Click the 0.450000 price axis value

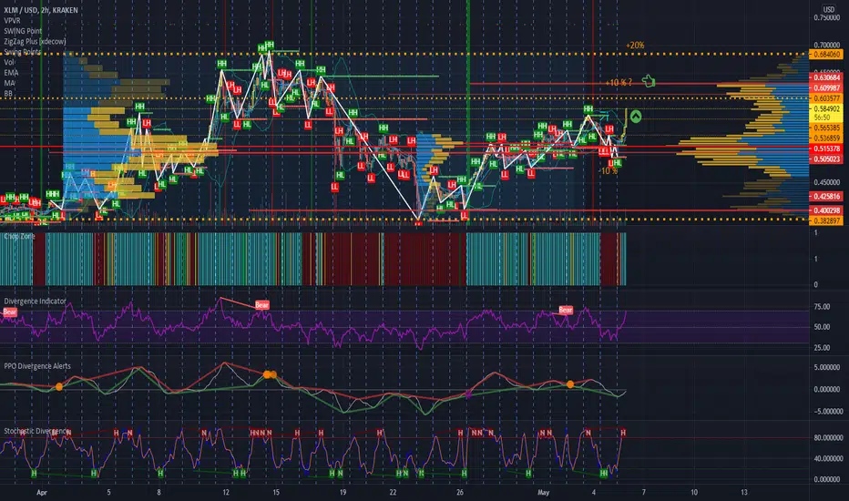tap(827, 182)
